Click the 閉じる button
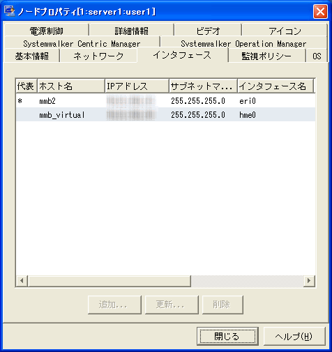The height and width of the screenshot is (352, 332). (227, 336)
